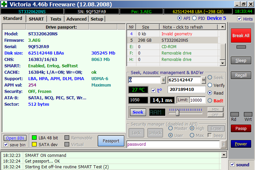Click the F button next to password field
255x170 pixels.
coord(224,144)
